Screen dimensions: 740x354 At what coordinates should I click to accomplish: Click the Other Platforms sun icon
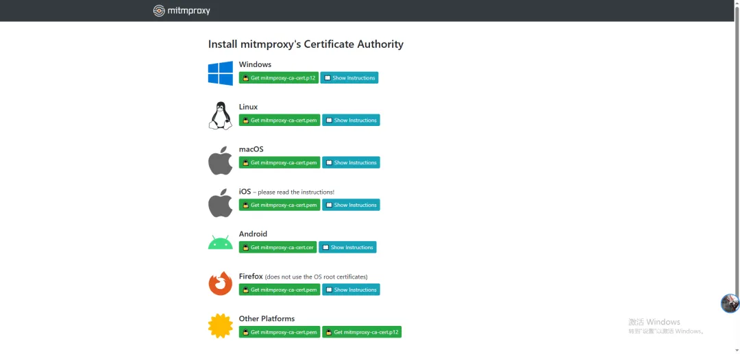(x=221, y=326)
